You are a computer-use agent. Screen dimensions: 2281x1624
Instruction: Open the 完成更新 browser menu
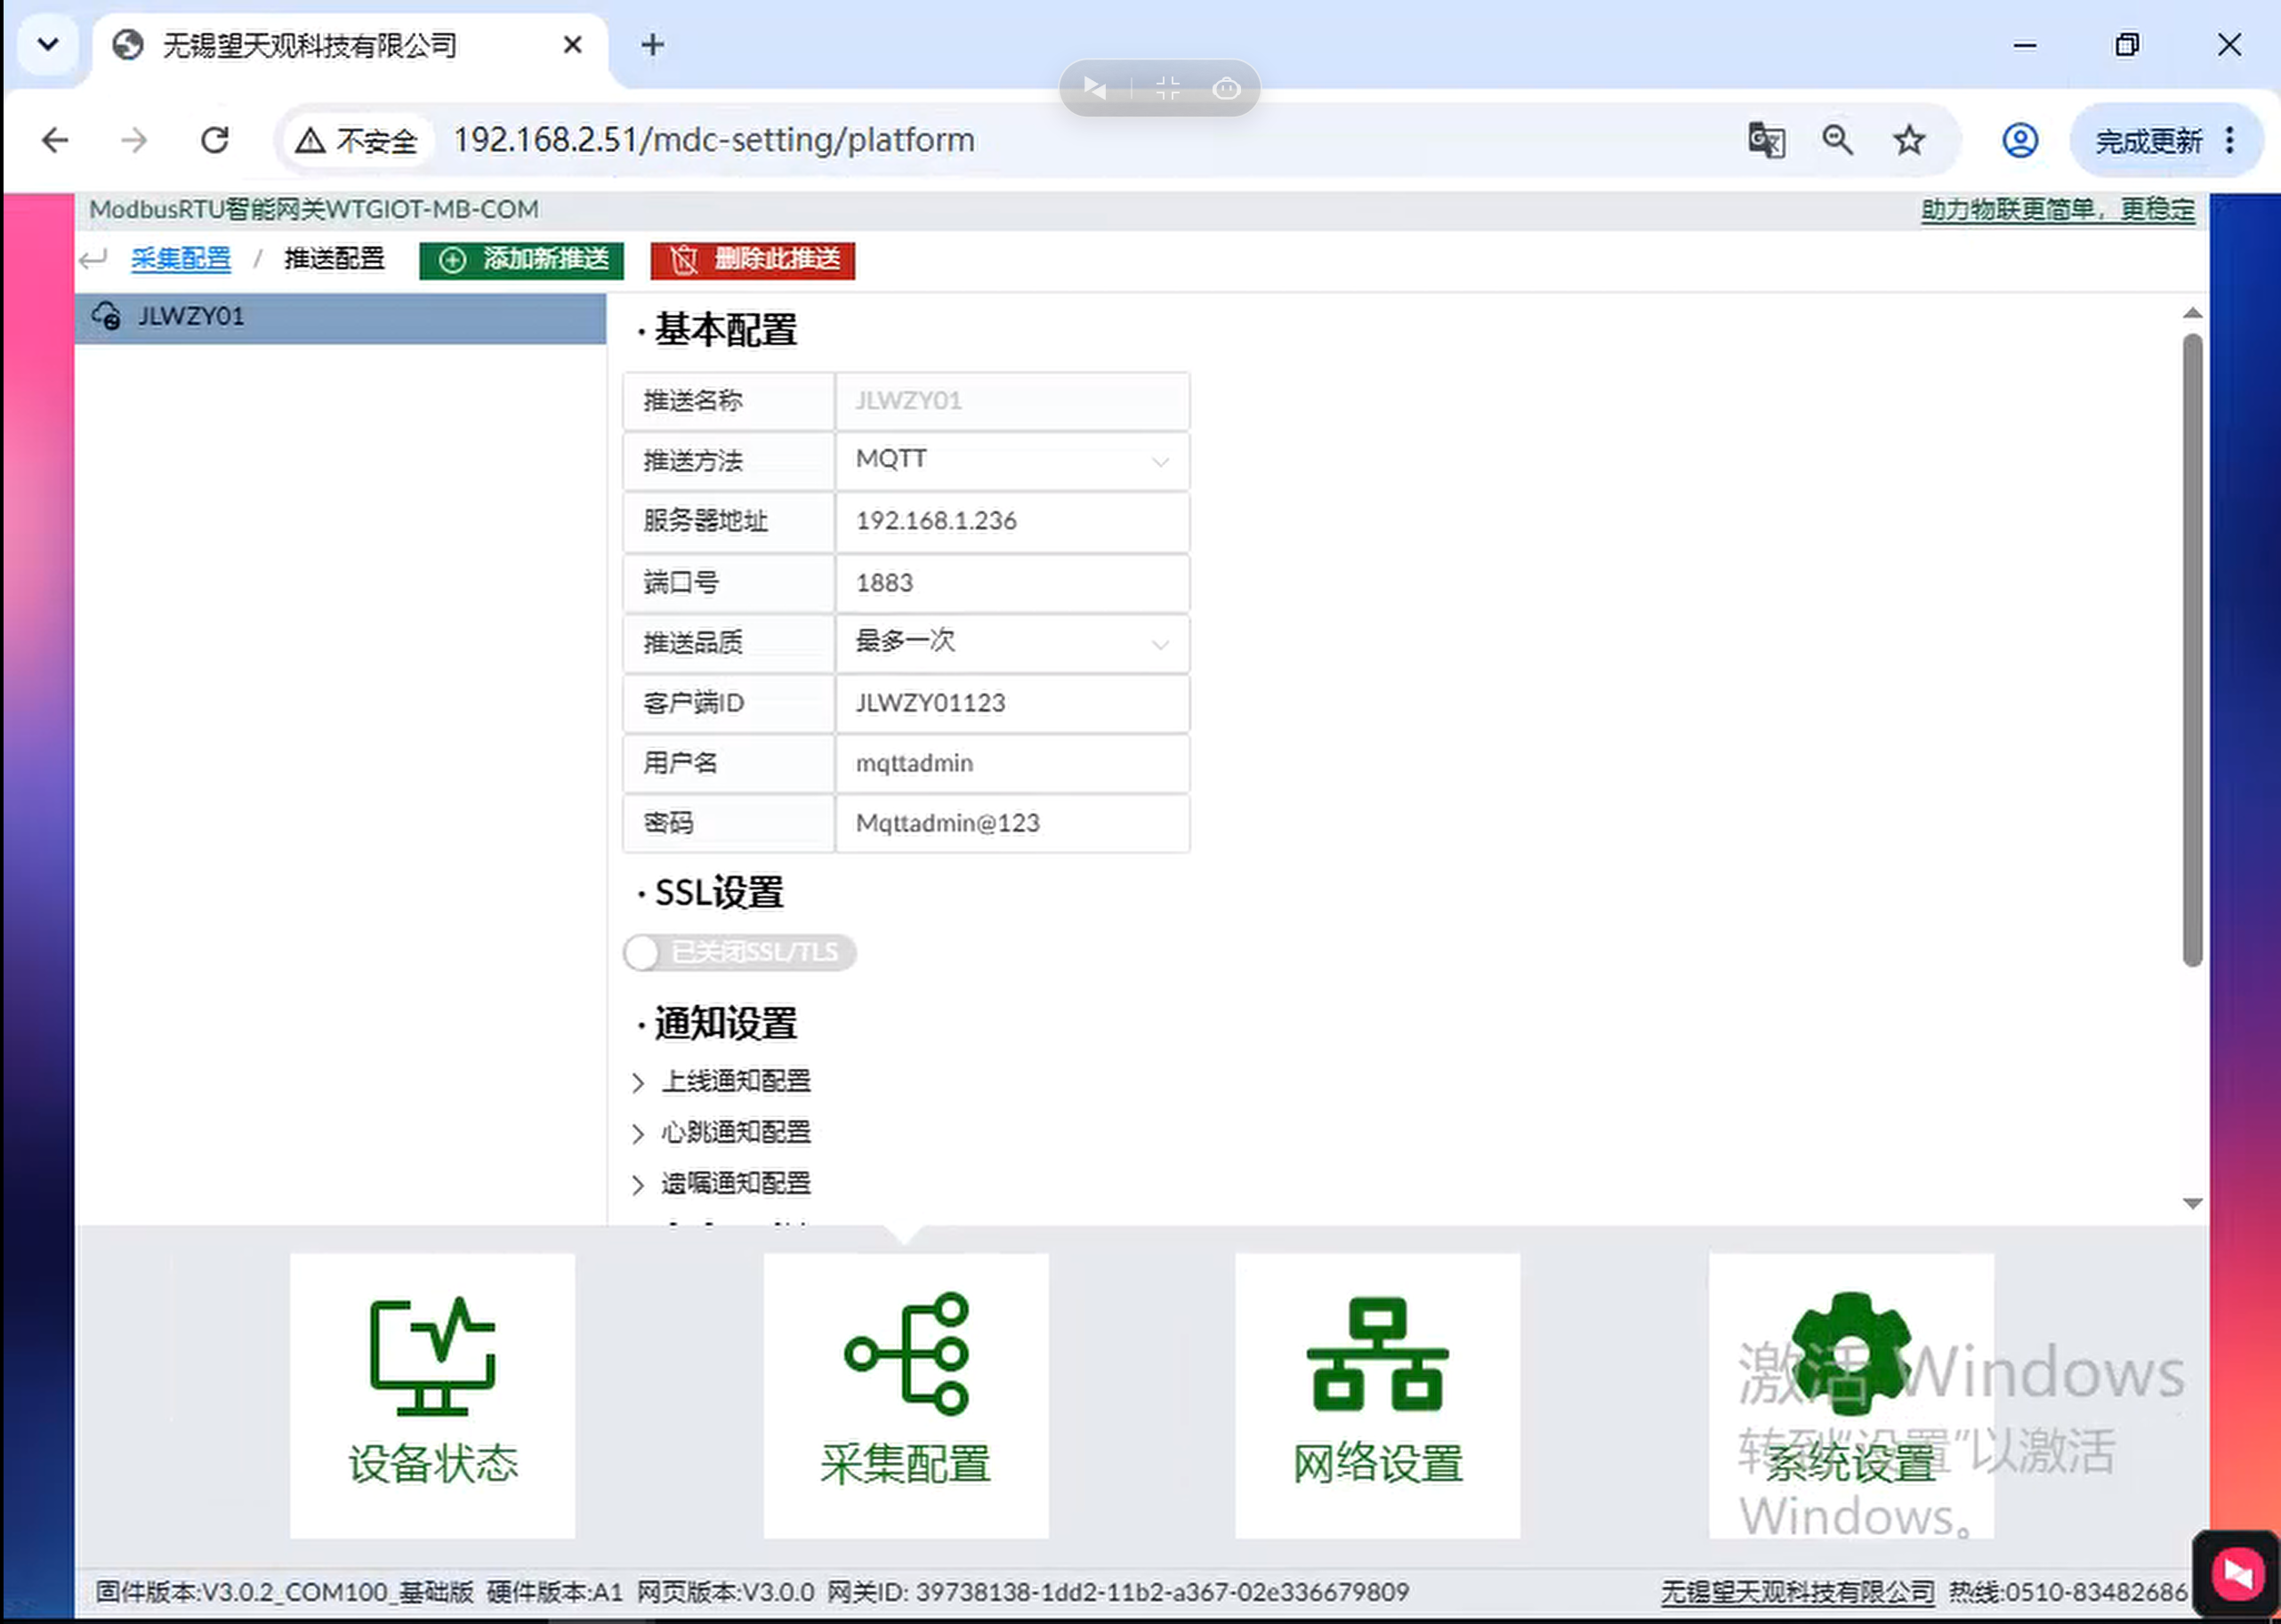tap(2165, 141)
